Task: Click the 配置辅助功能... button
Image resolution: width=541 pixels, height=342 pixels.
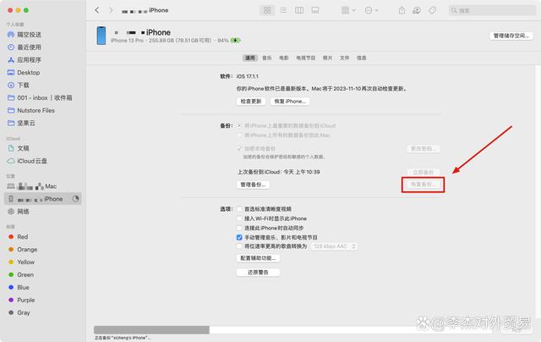Action: point(258,258)
